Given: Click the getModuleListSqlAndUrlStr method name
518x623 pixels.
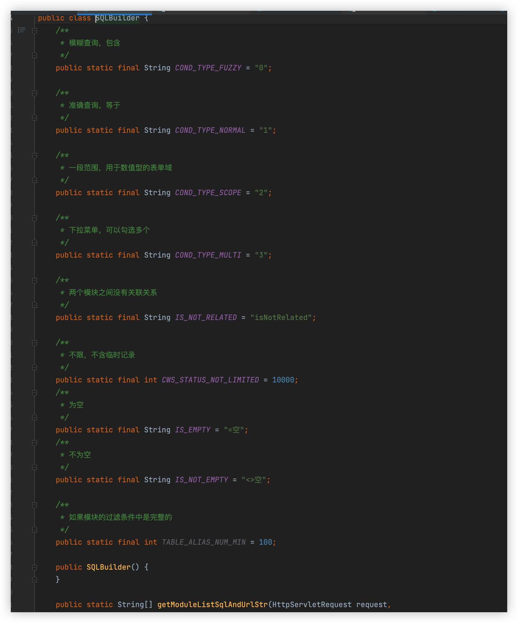Looking at the screenshot, I should tap(212, 605).
